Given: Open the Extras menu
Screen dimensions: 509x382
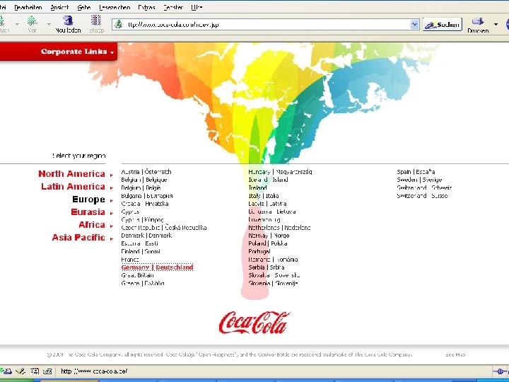Looking at the screenshot, I should 146,7.
